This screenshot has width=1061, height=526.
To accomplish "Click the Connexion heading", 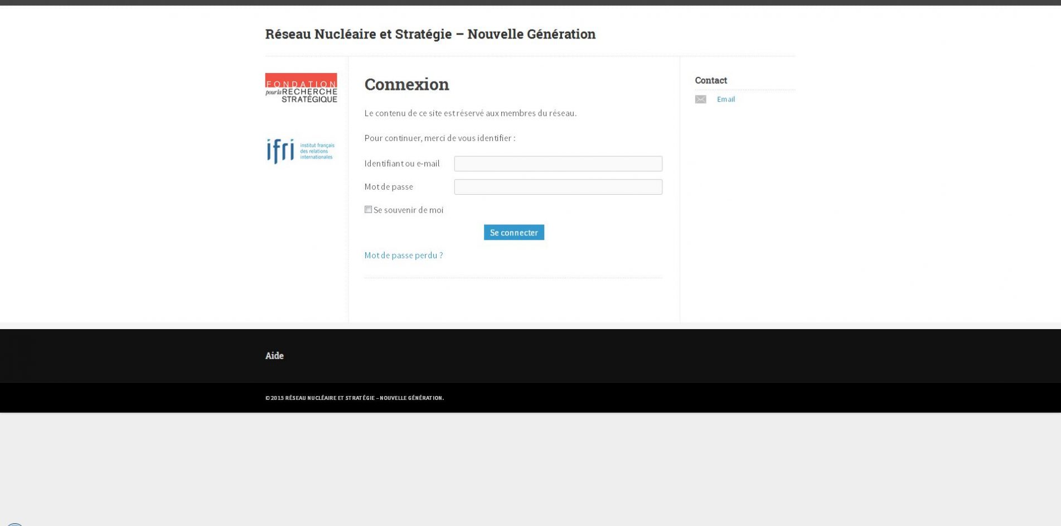I will click(x=407, y=84).
